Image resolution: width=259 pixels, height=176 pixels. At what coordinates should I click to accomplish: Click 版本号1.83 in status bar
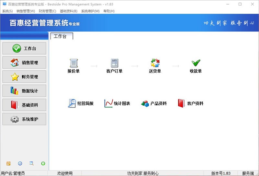[221, 173]
